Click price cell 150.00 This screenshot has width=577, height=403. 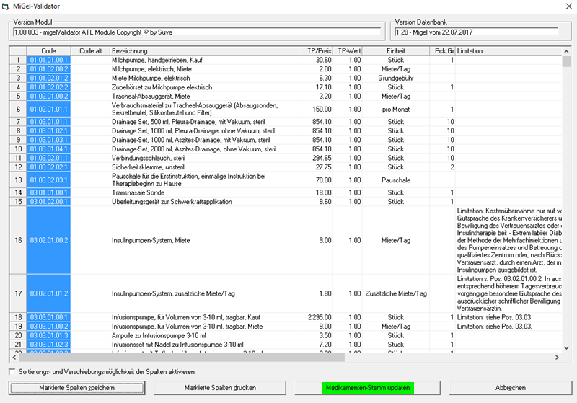(x=316, y=109)
